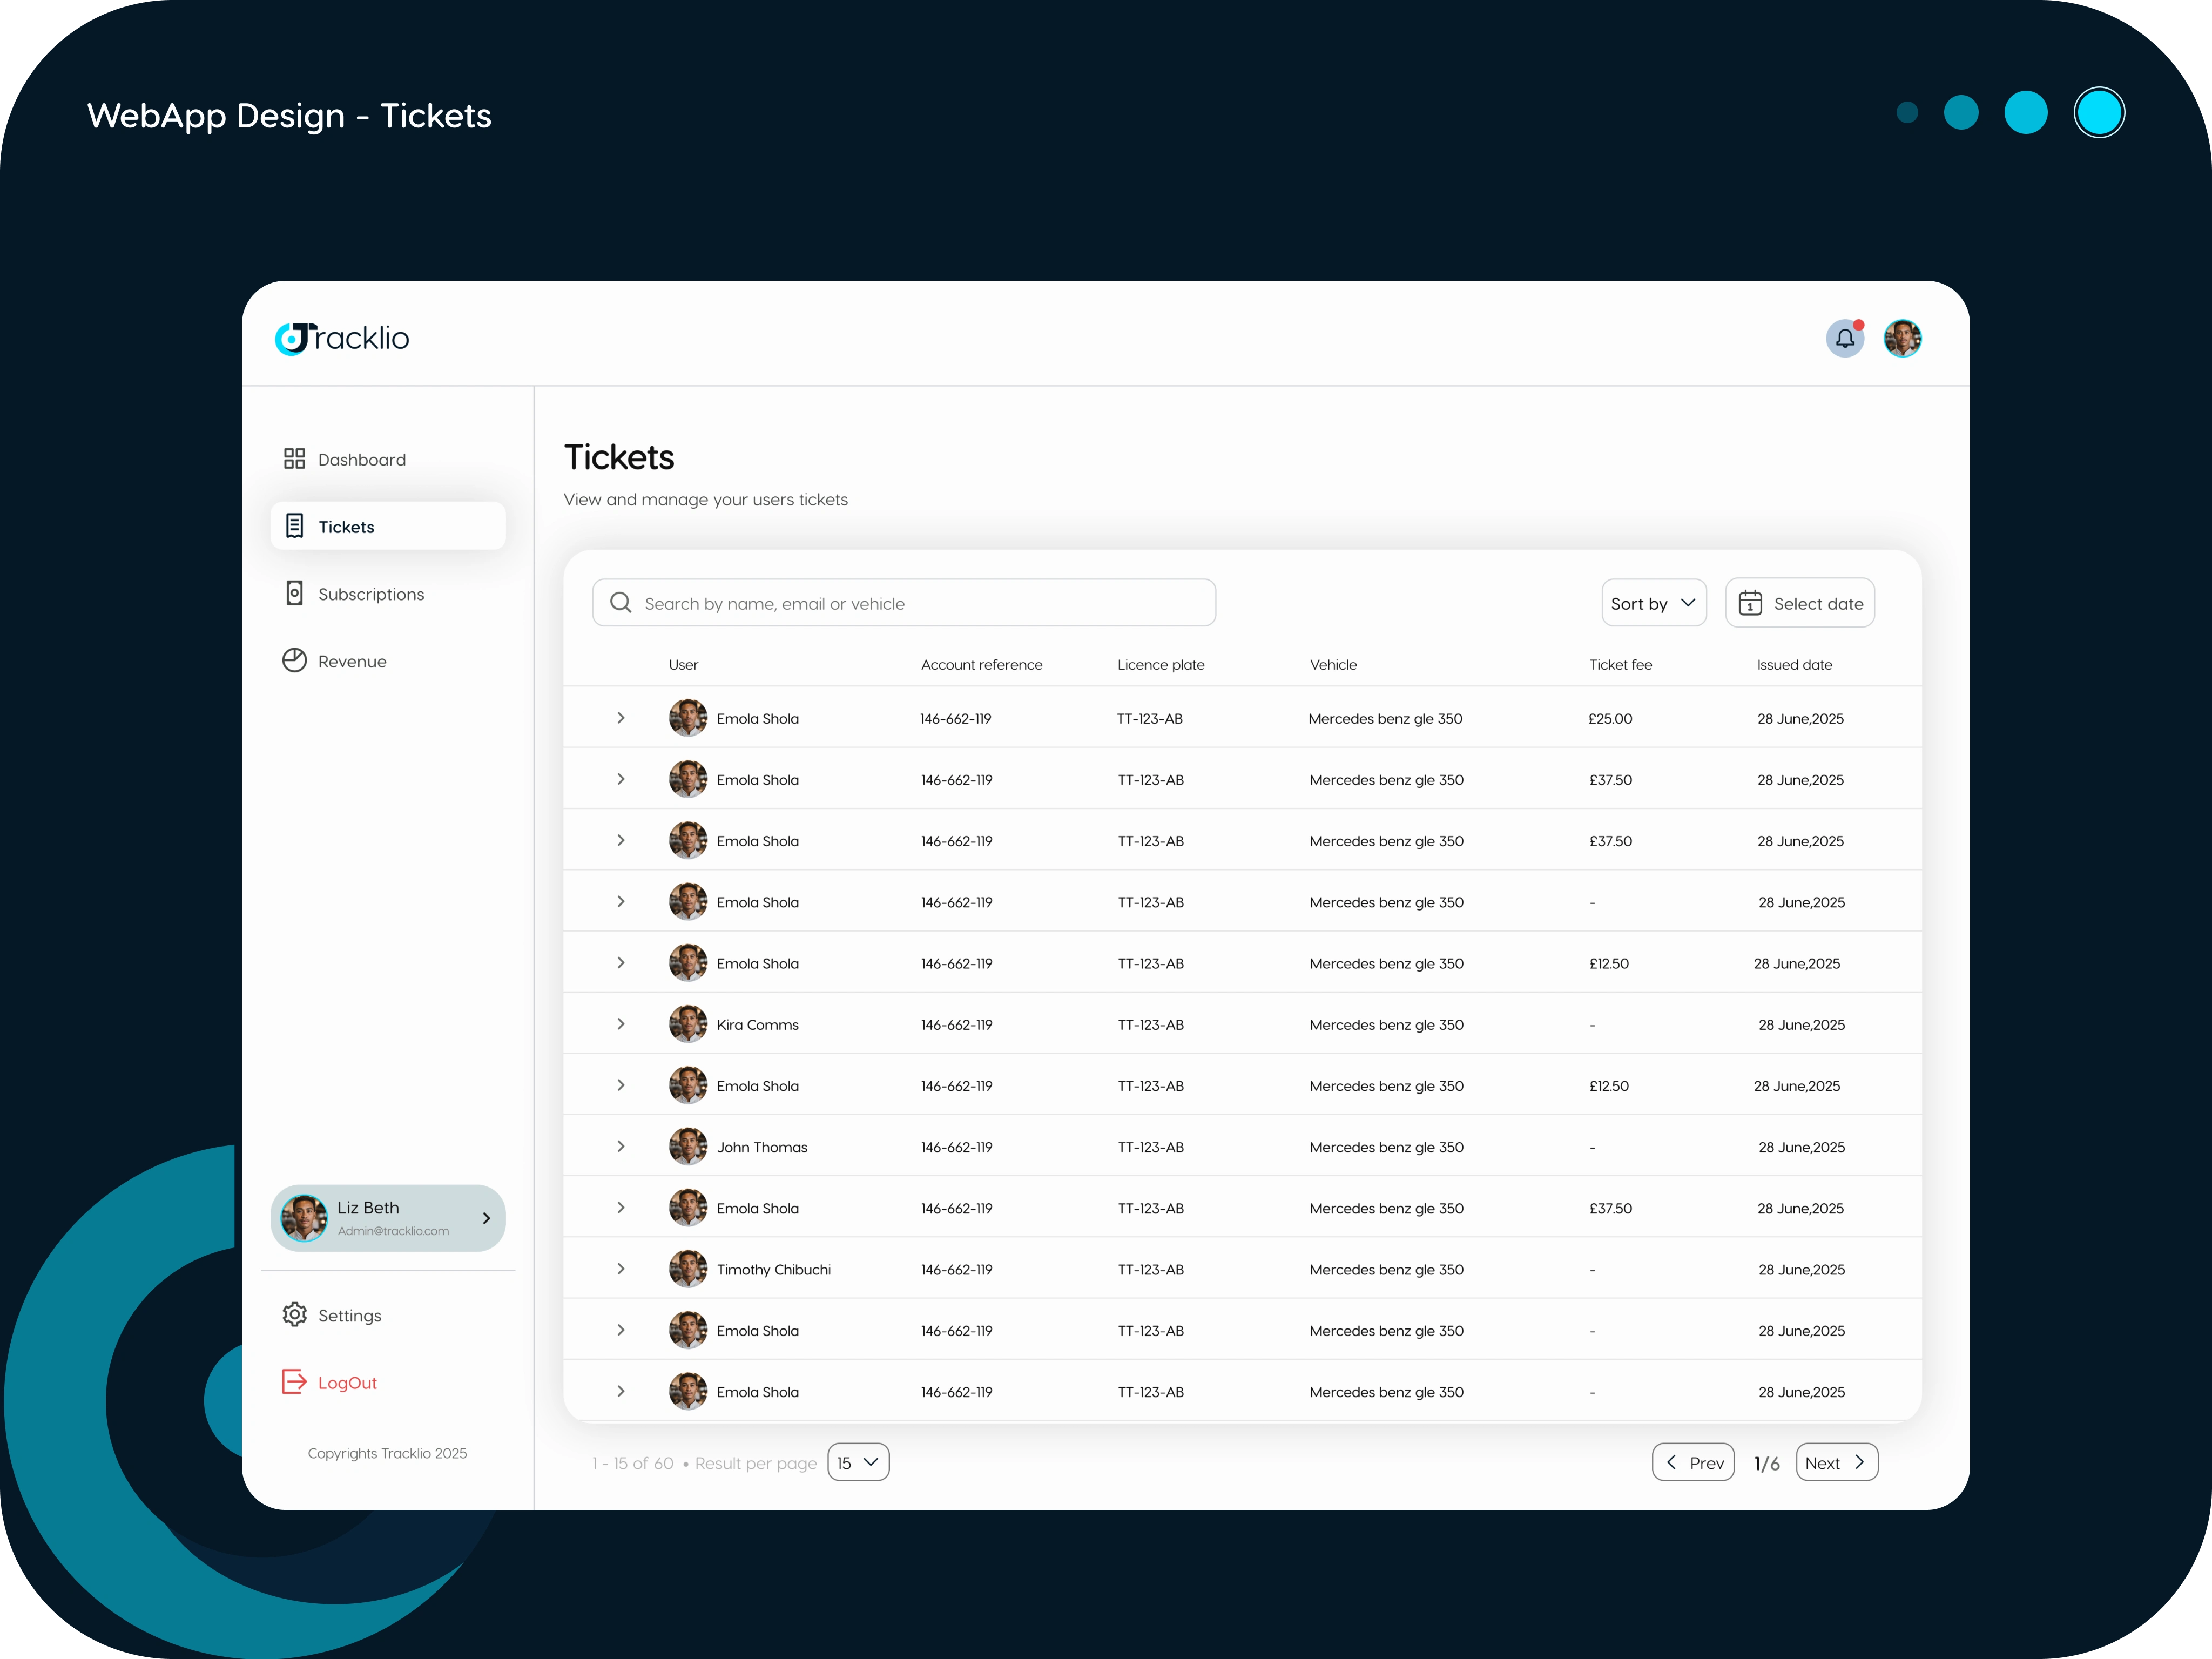Screen dimensions: 2212x1659
Task: Click the Settings gear icon
Action: pyautogui.click(x=294, y=1314)
